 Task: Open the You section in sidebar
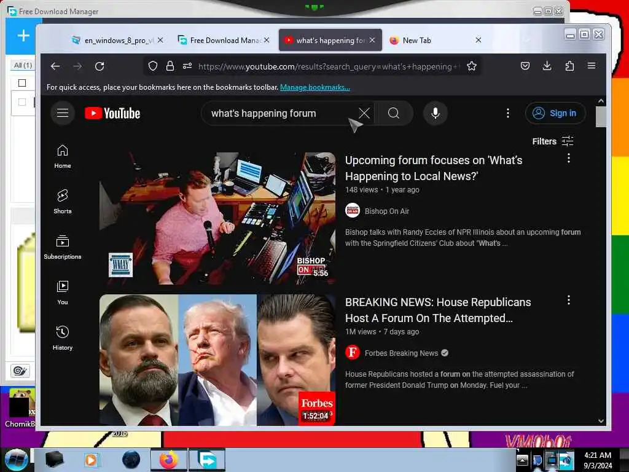pos(63,293)
